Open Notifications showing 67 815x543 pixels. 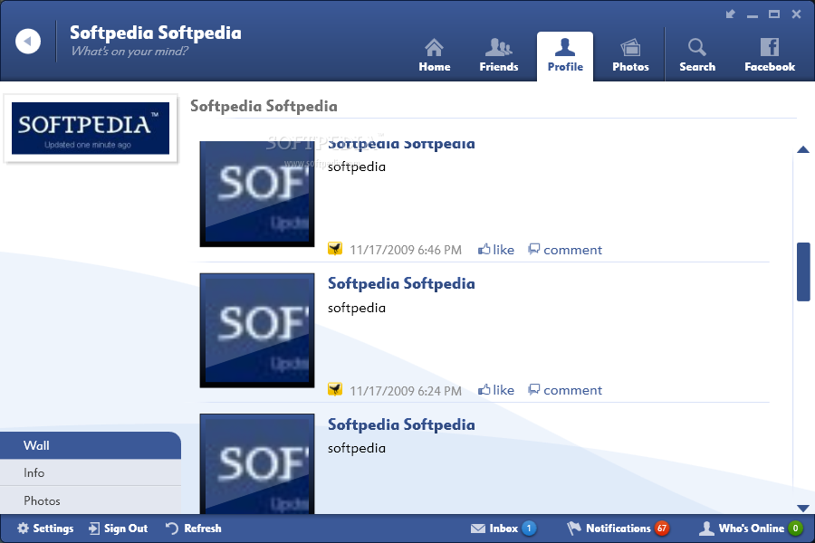coord(618,529)
